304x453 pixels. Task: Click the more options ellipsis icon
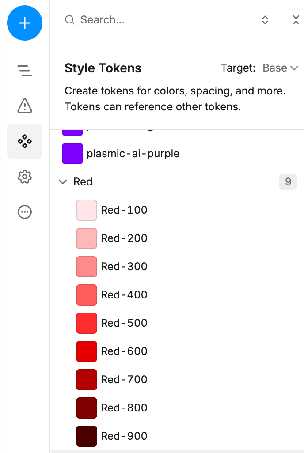25,212
